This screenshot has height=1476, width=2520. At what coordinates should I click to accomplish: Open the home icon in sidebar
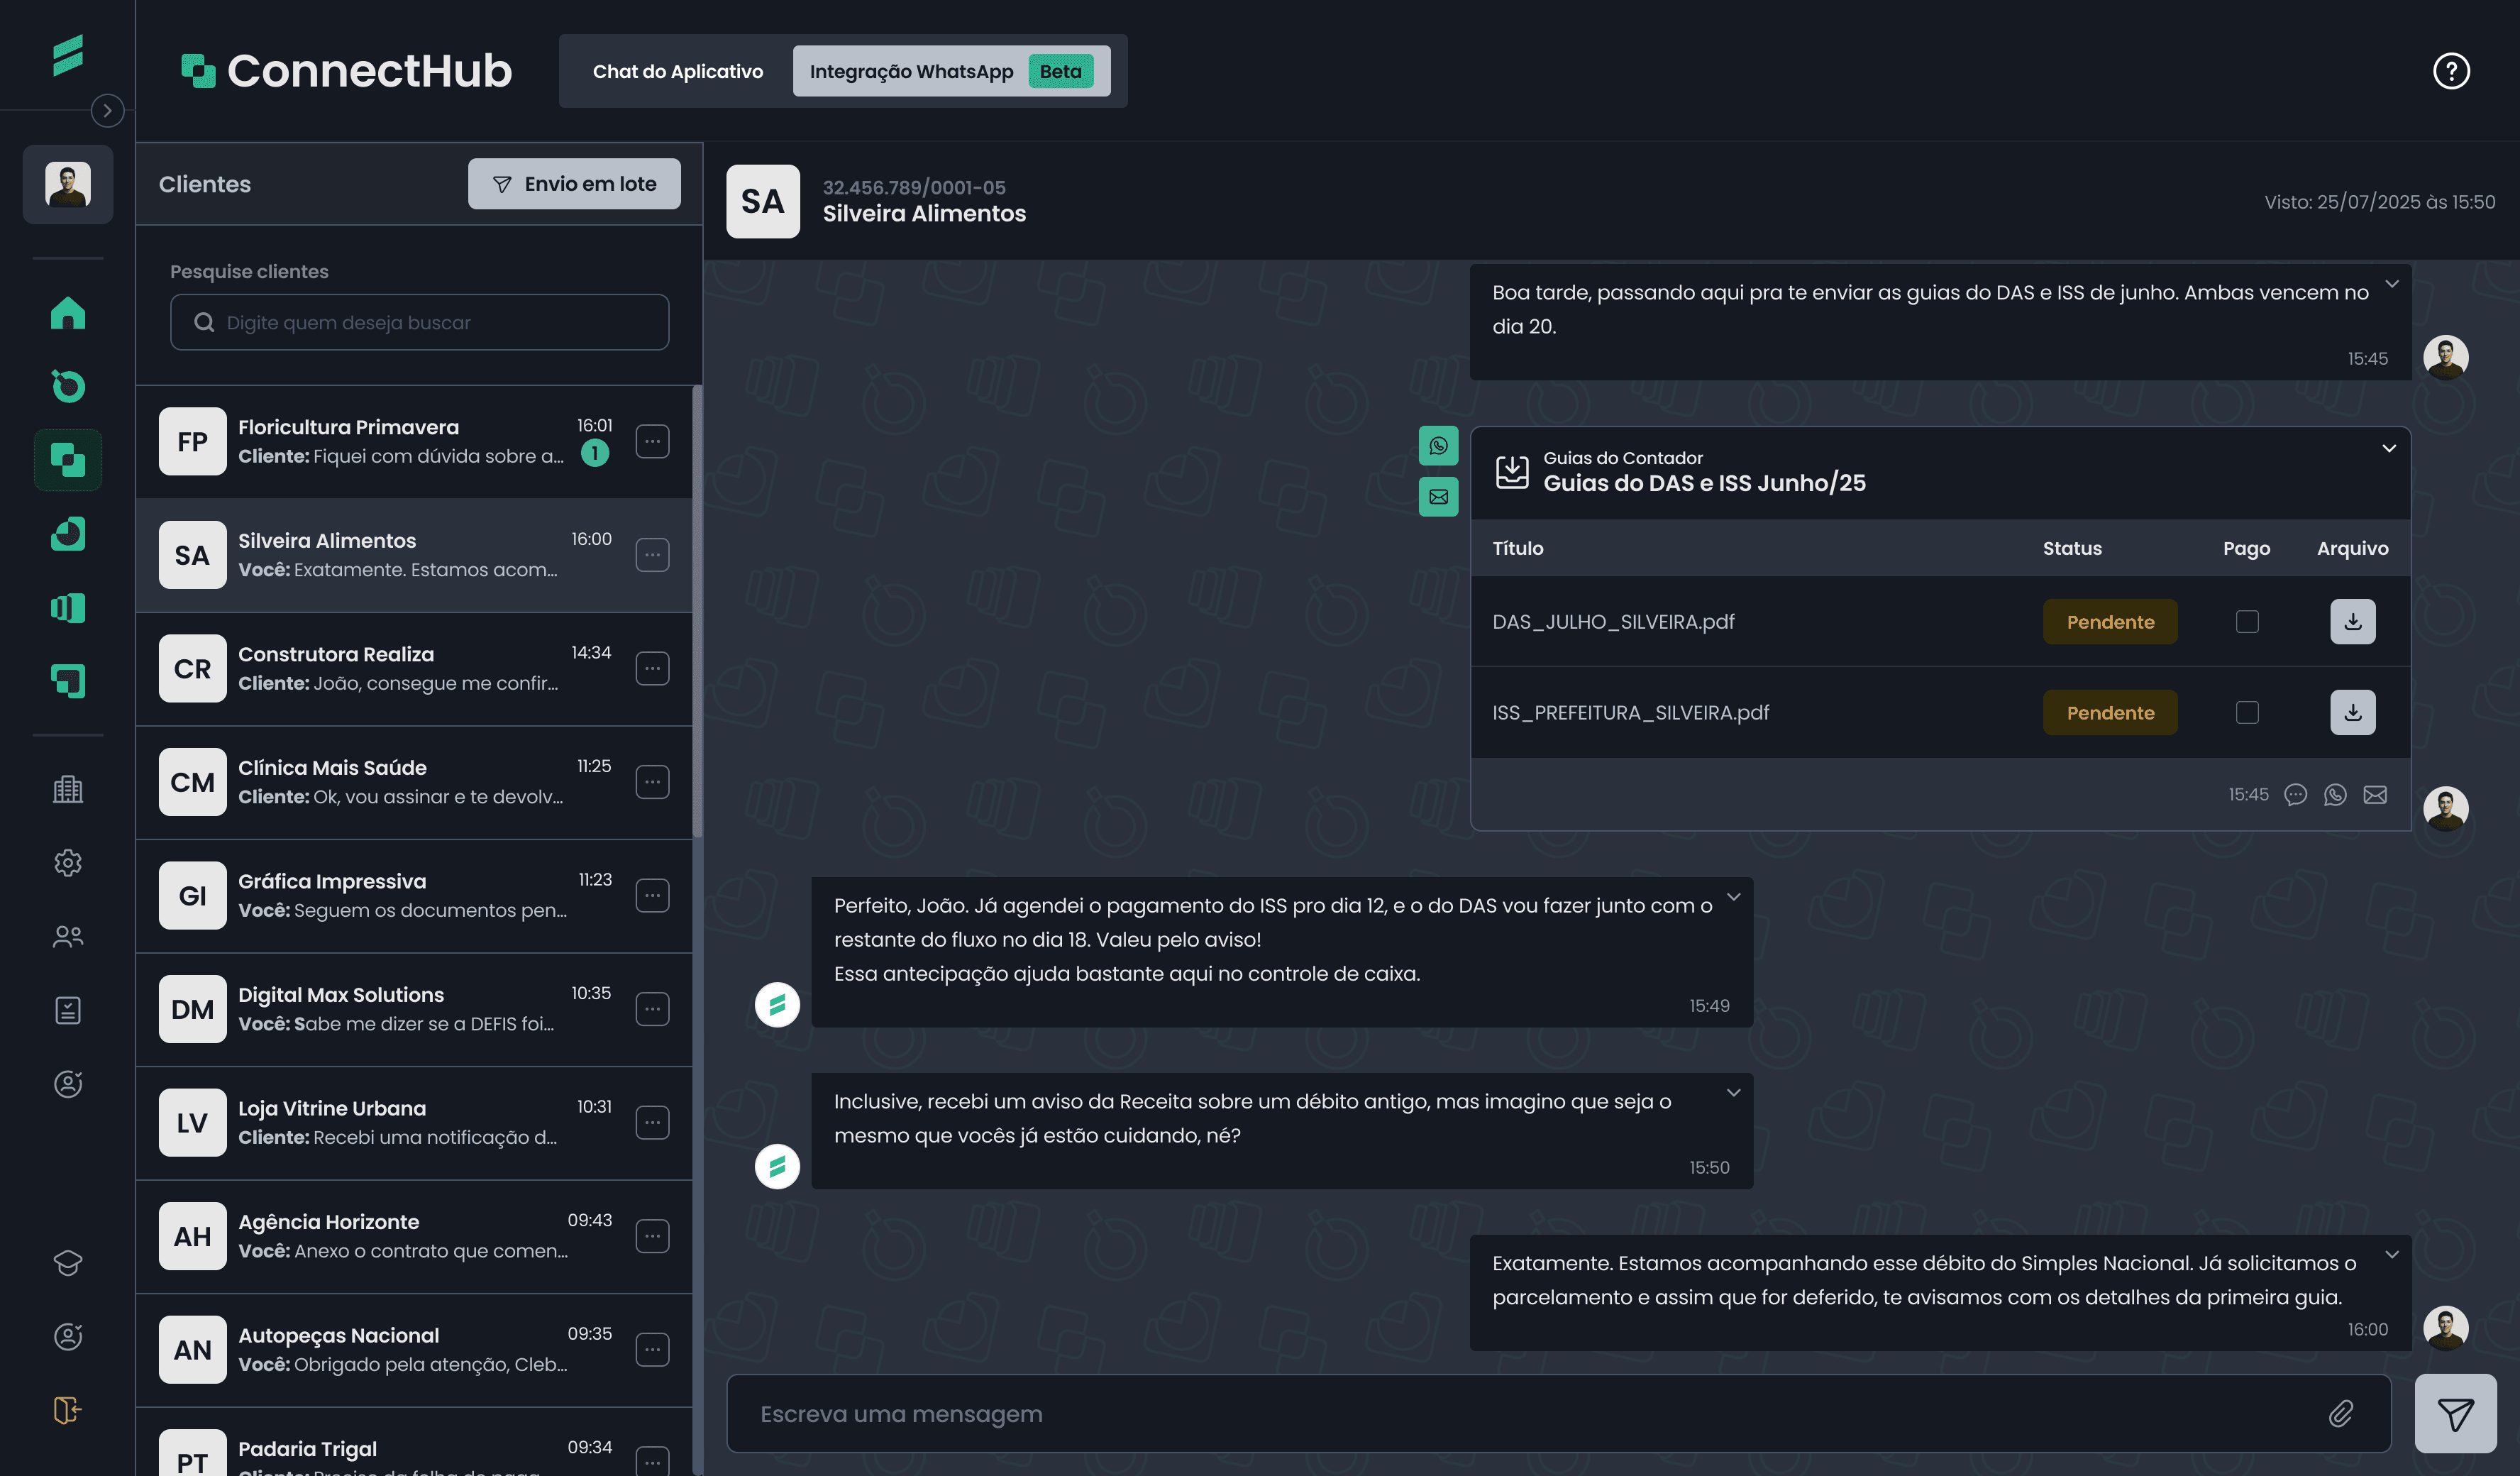click(68, 313)
